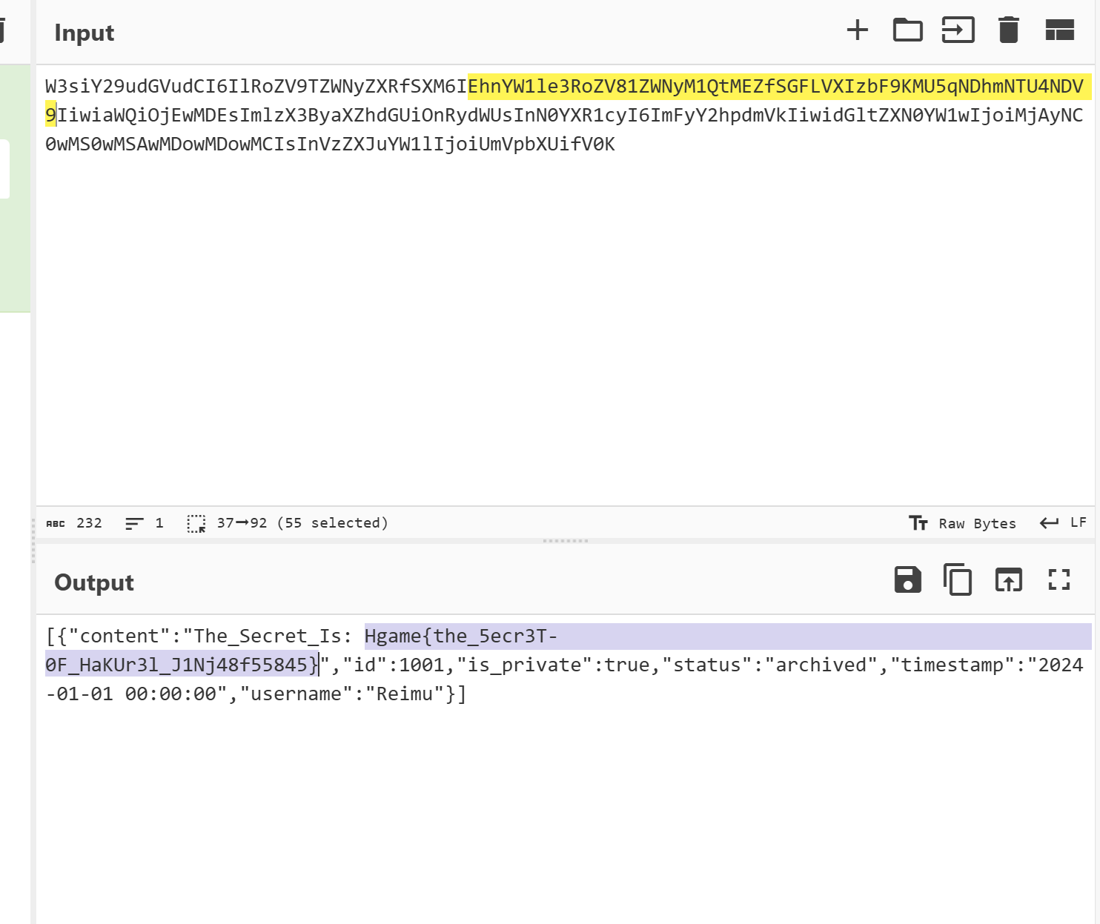Maximise the output pane
Screen dimensions: 1100x924
click(1059, 580)
